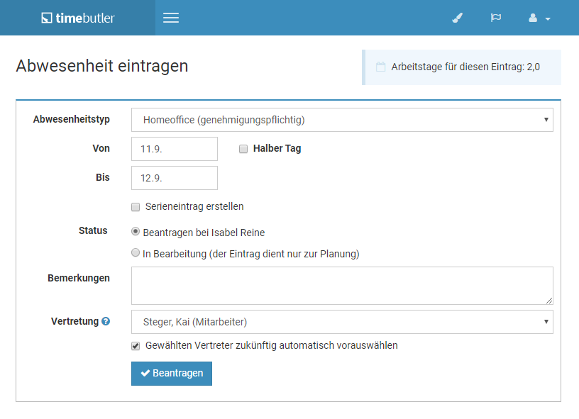Click the timebutler logo
The image size is (579, 419).
(78, 18)
